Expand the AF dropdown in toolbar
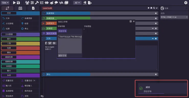 click(77, 3)
